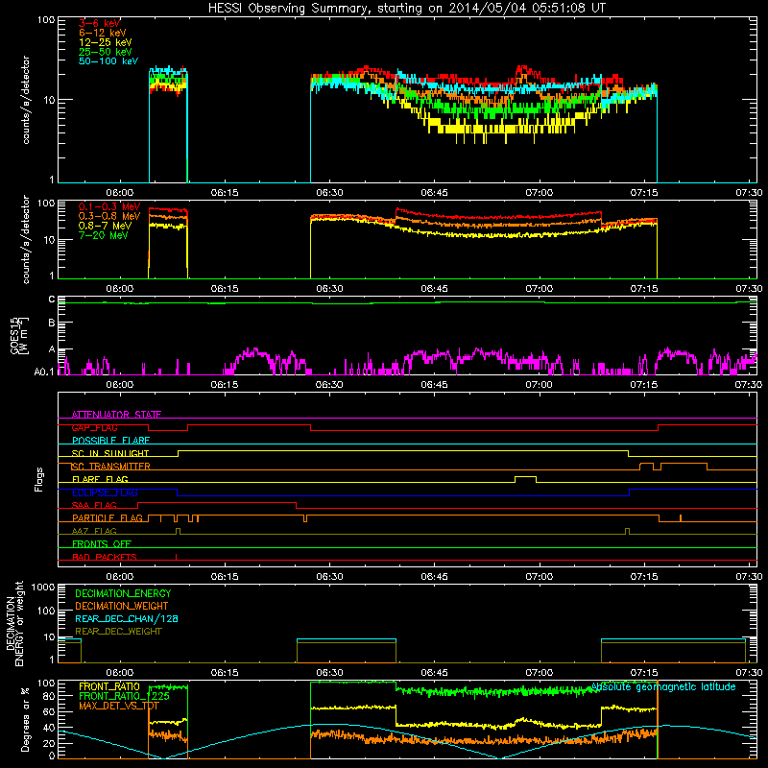Select the 50-100 keV legend label
Image resolution: width=768 pixels, height=768 pixels.
(108, 61)
